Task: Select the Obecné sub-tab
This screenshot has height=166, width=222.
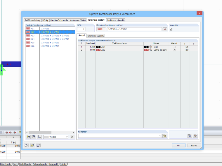Action: (81, 36)
